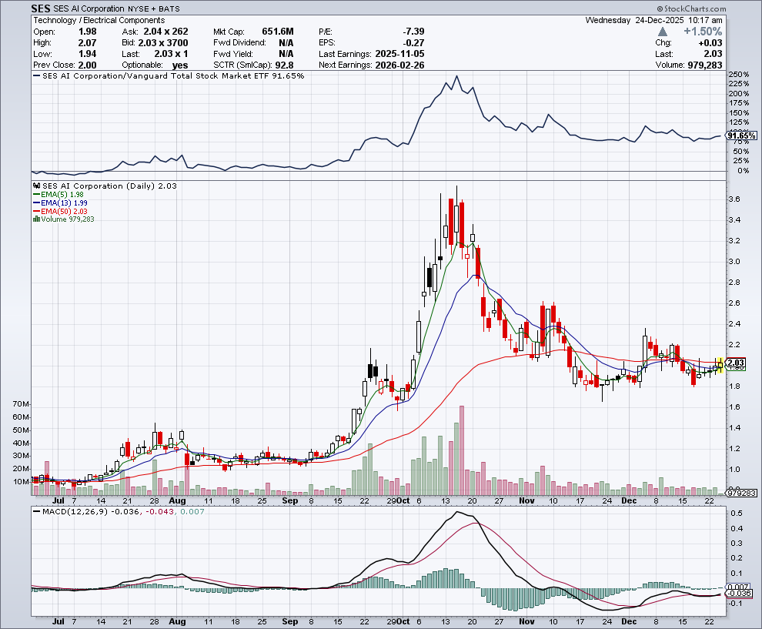Click the 29Oct label on the MACD axis
Image resolution: width=762 pixels, height=629 pixels.
[399, 622]
